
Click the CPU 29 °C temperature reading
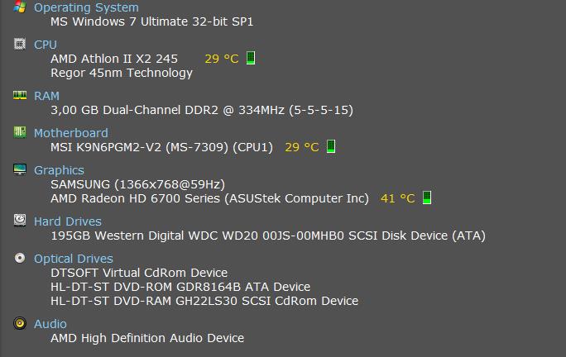tap(221, 59)
